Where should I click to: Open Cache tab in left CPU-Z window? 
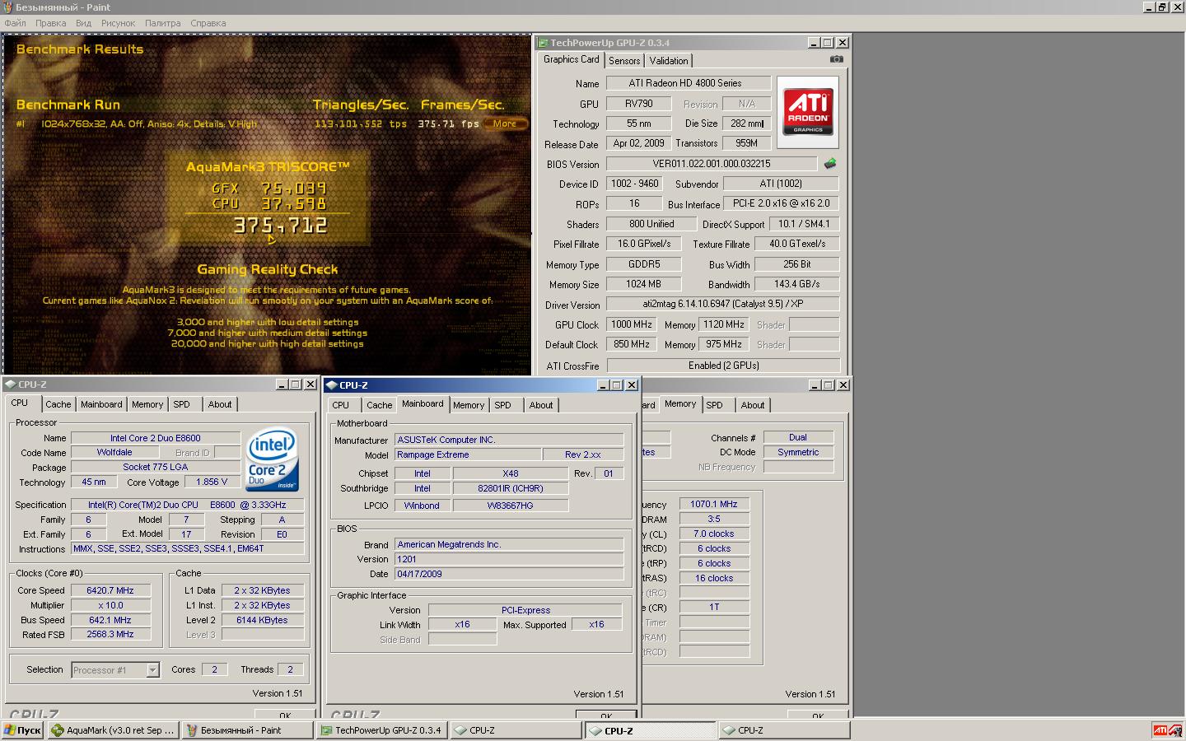(x=58, y=404)
